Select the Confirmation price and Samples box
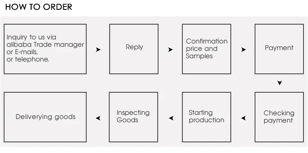The height and width of the screenshot is (153, 308). click(x=207, y=49)
